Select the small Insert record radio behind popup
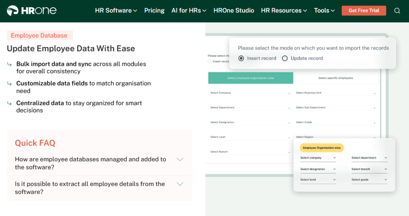This screenshot has width=409, height=216. [209, 61]
